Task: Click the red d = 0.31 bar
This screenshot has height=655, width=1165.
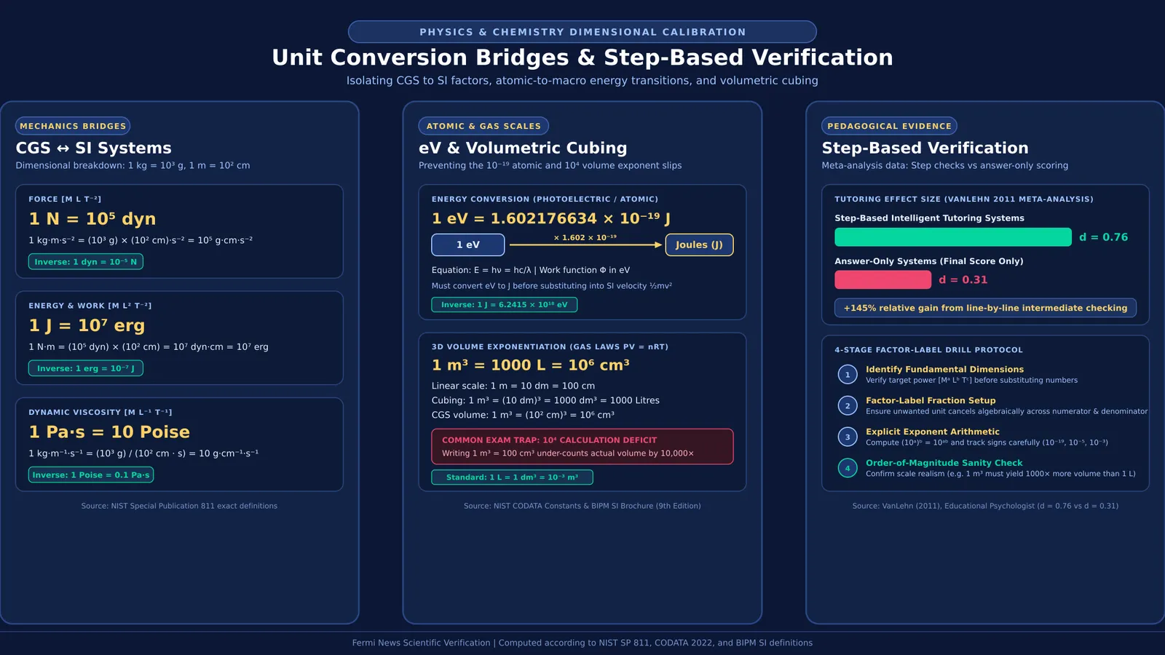Action: click(882, 279)
